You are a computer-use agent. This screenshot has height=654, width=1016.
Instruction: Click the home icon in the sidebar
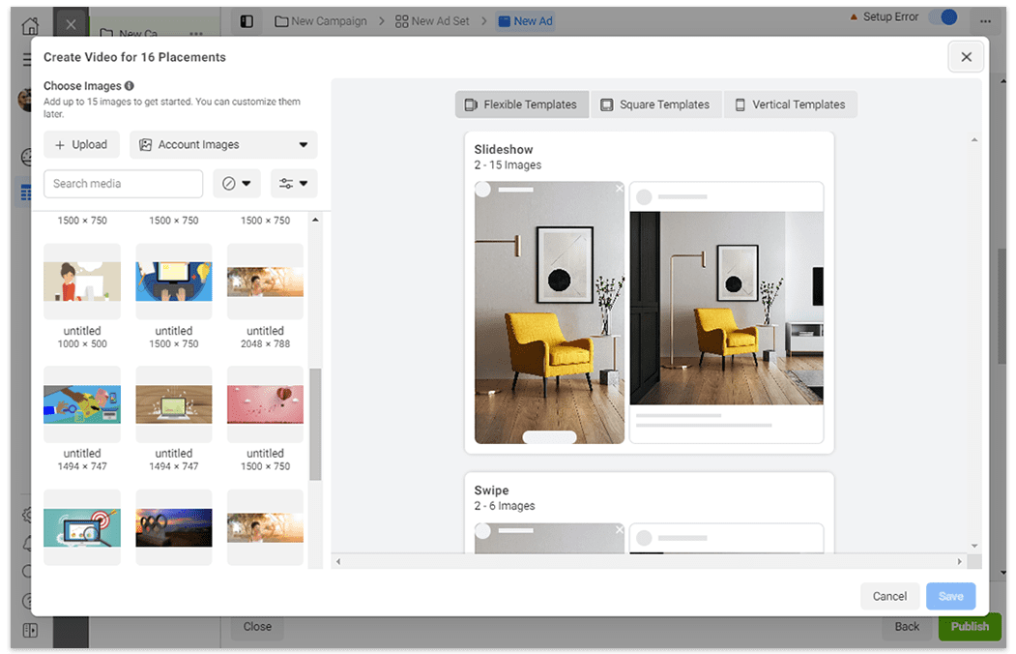[31, 26]
